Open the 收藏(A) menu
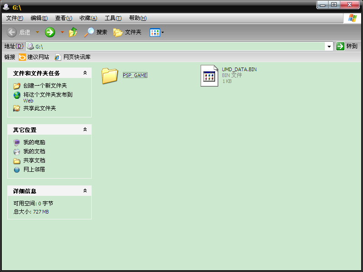 click(88, 18)
